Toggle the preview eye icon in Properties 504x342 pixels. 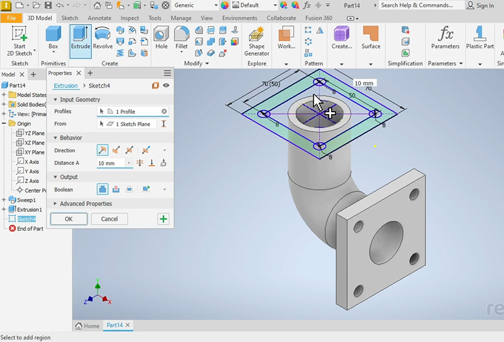166,86
